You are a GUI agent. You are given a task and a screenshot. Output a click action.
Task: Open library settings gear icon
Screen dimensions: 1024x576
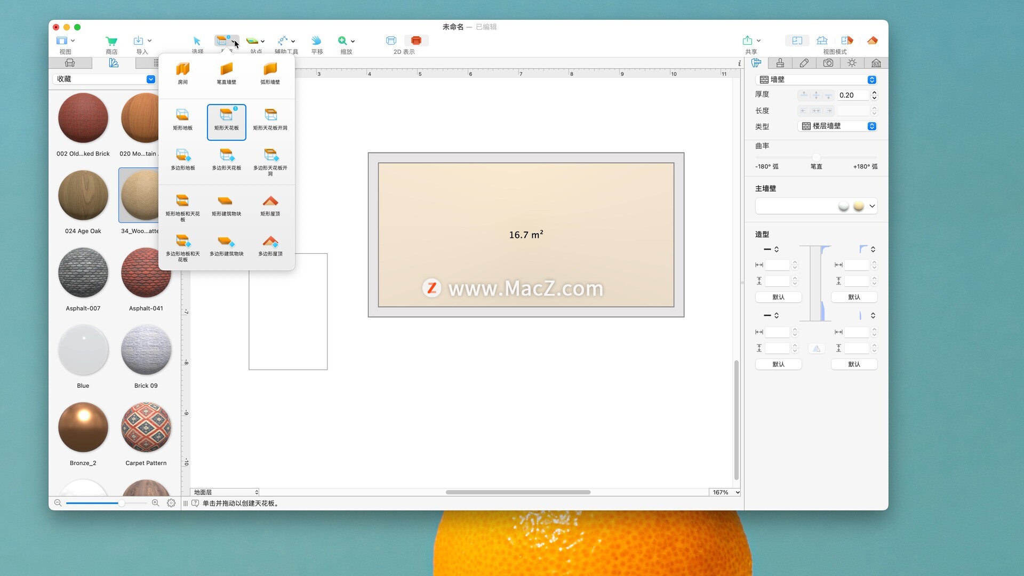pos(171,503)
